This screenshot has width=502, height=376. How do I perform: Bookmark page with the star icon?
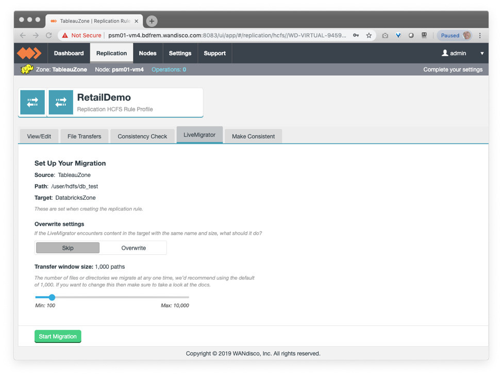[369, 36]
